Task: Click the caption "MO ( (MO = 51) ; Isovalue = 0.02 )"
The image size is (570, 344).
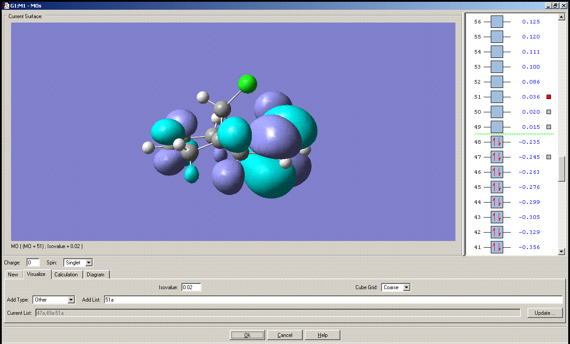Action: pos(47,246)
